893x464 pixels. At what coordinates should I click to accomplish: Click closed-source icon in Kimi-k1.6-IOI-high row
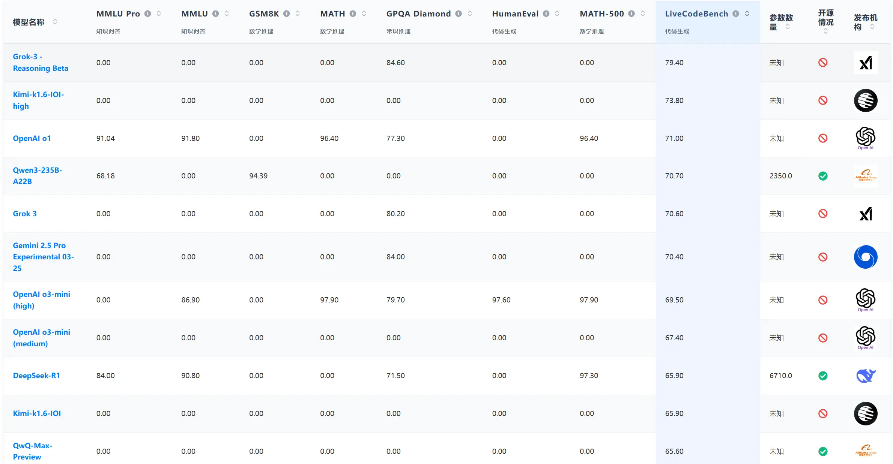tap(823, 100)
